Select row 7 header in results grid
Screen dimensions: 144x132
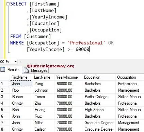tap(5, 123)
